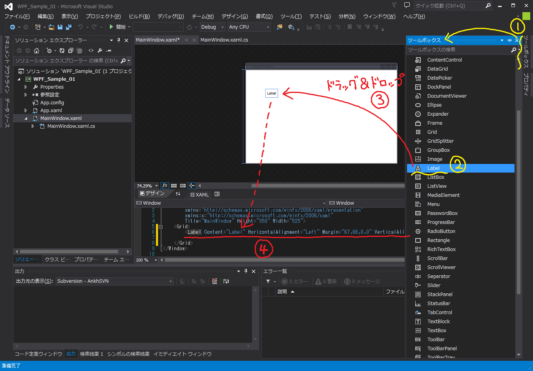Toggle snapping to snaplines in designer
The image size is (533, 371).
click(x=192, y=185)
